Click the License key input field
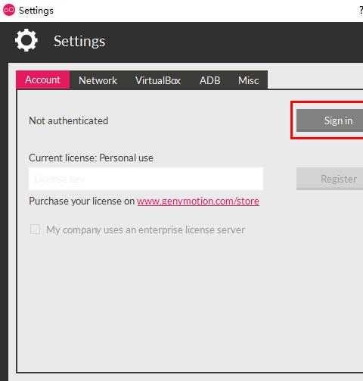 pos(146,179)
